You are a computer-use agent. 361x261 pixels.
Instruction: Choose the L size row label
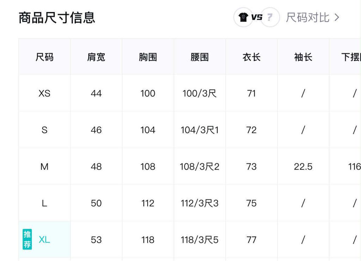click(44, 203)
